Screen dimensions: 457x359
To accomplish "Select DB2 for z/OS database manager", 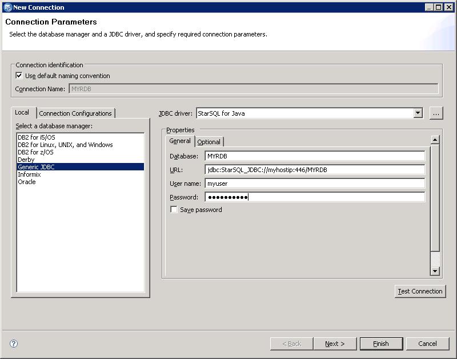I will (x=35, y=152).
